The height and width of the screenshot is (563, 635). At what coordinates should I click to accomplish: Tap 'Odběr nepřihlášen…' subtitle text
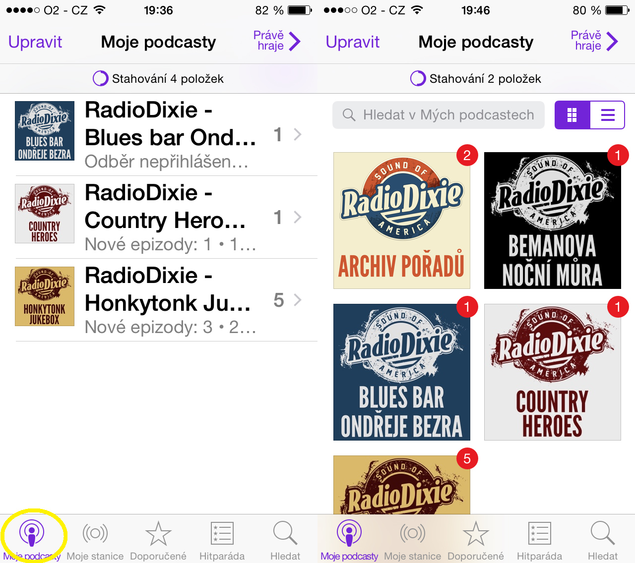coord(167,162)
